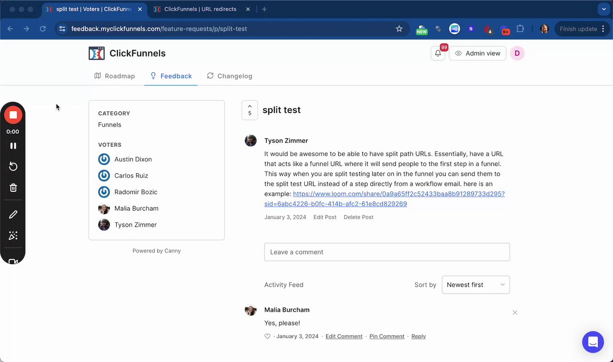Toggle the Admin view button
Image resolution: width=613 pixels, height=362 pixels.
click(477, 53)
